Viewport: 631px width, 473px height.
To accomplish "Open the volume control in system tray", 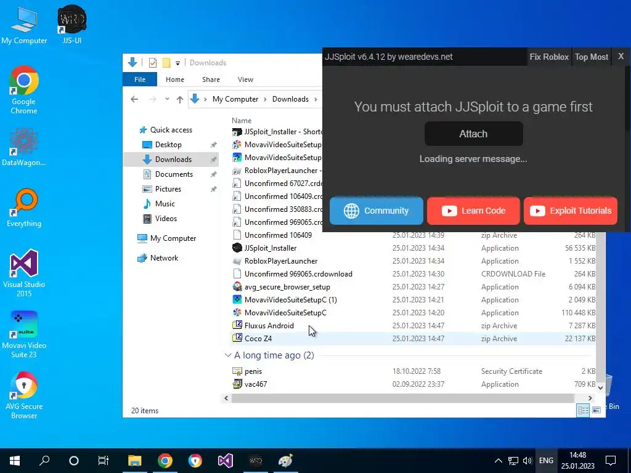I will (x=527, y=461).
